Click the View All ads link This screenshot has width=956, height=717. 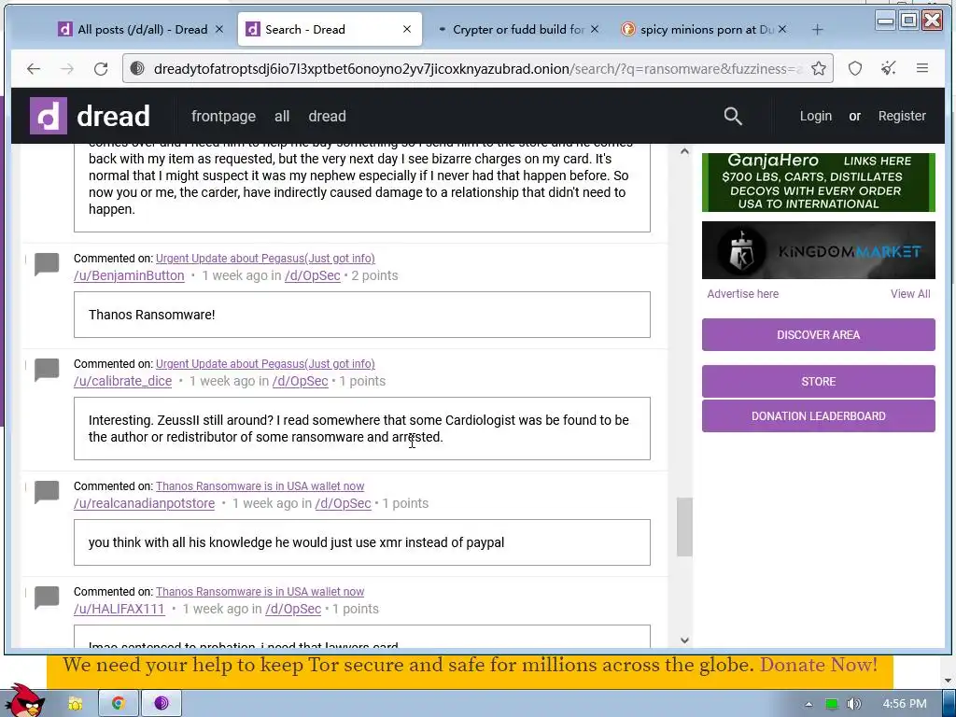[x=910, y=294]
